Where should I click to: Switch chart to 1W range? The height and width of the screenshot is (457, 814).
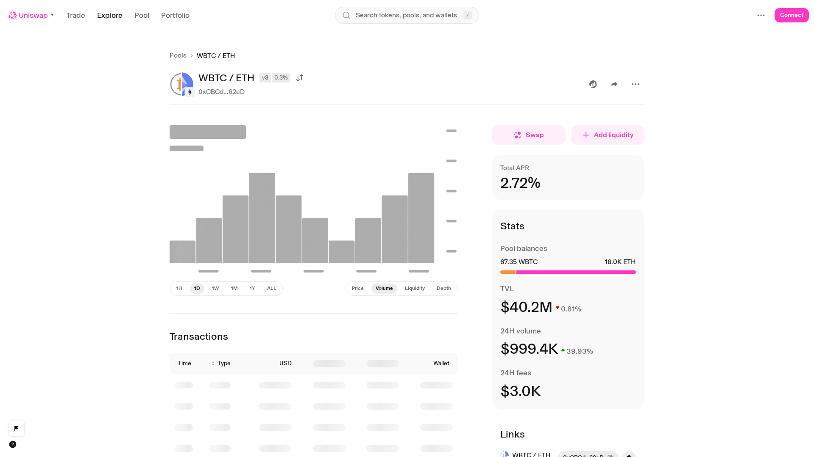[x=215, y=289]
